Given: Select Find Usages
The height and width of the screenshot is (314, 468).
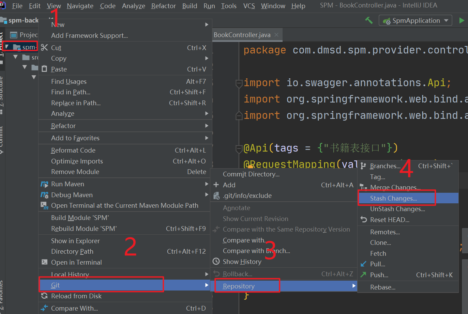Looking at the screenshot, I should (x=125, y=81).
